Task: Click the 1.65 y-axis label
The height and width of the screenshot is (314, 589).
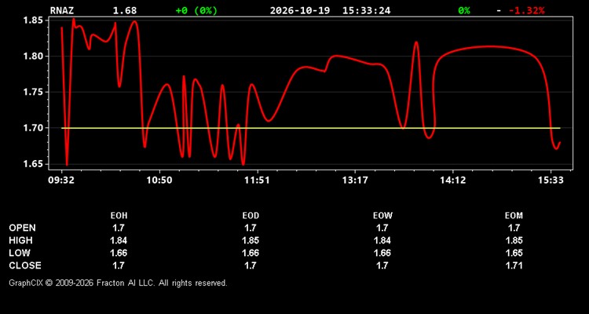Action: 33,164
